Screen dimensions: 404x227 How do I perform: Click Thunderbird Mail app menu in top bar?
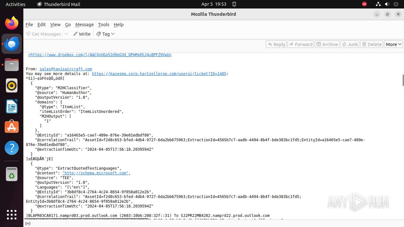[x=58, y=4]
